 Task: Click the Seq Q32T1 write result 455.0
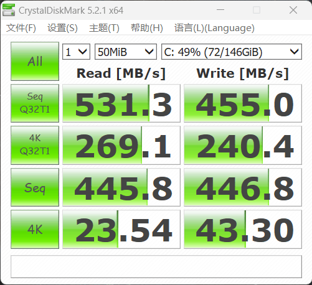(243, 103)
